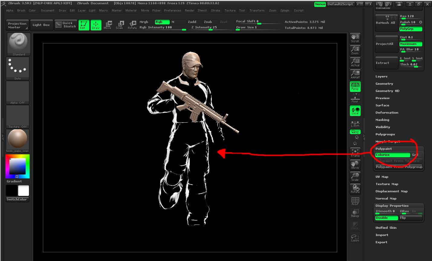Click the Zoom canvas icon
The height and width of the screenshot is (261, 432).
355,50
